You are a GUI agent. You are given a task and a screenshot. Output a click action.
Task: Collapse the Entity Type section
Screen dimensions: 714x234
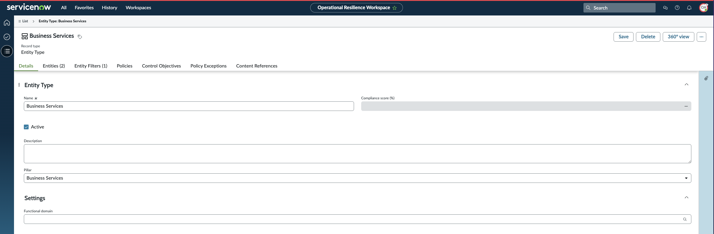tap(687, 84)
